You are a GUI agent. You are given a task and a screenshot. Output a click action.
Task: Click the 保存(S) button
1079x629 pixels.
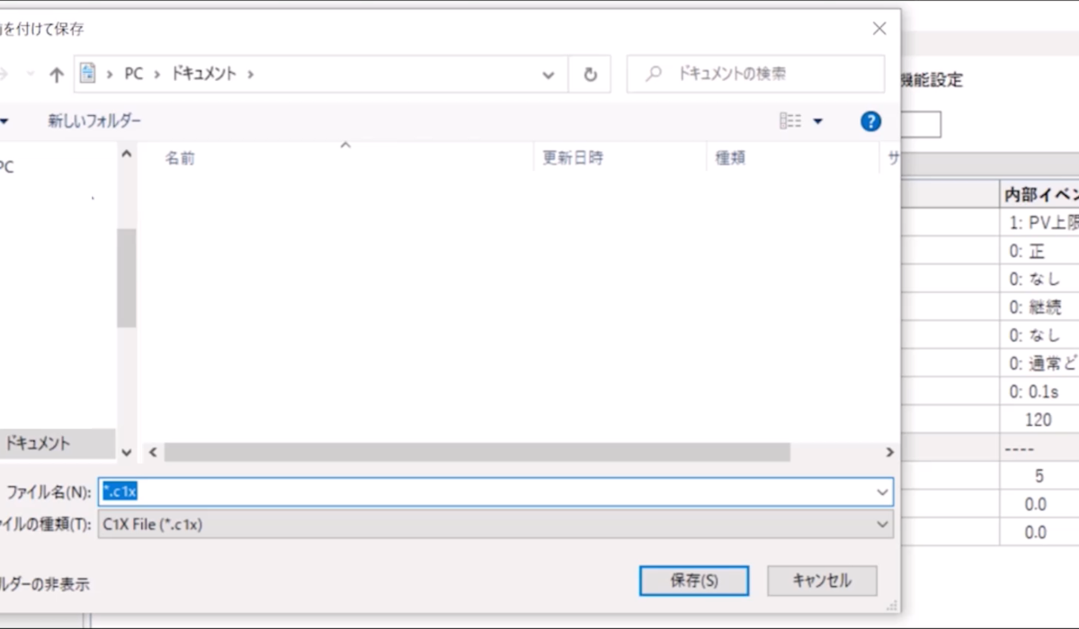coord(693,580)
